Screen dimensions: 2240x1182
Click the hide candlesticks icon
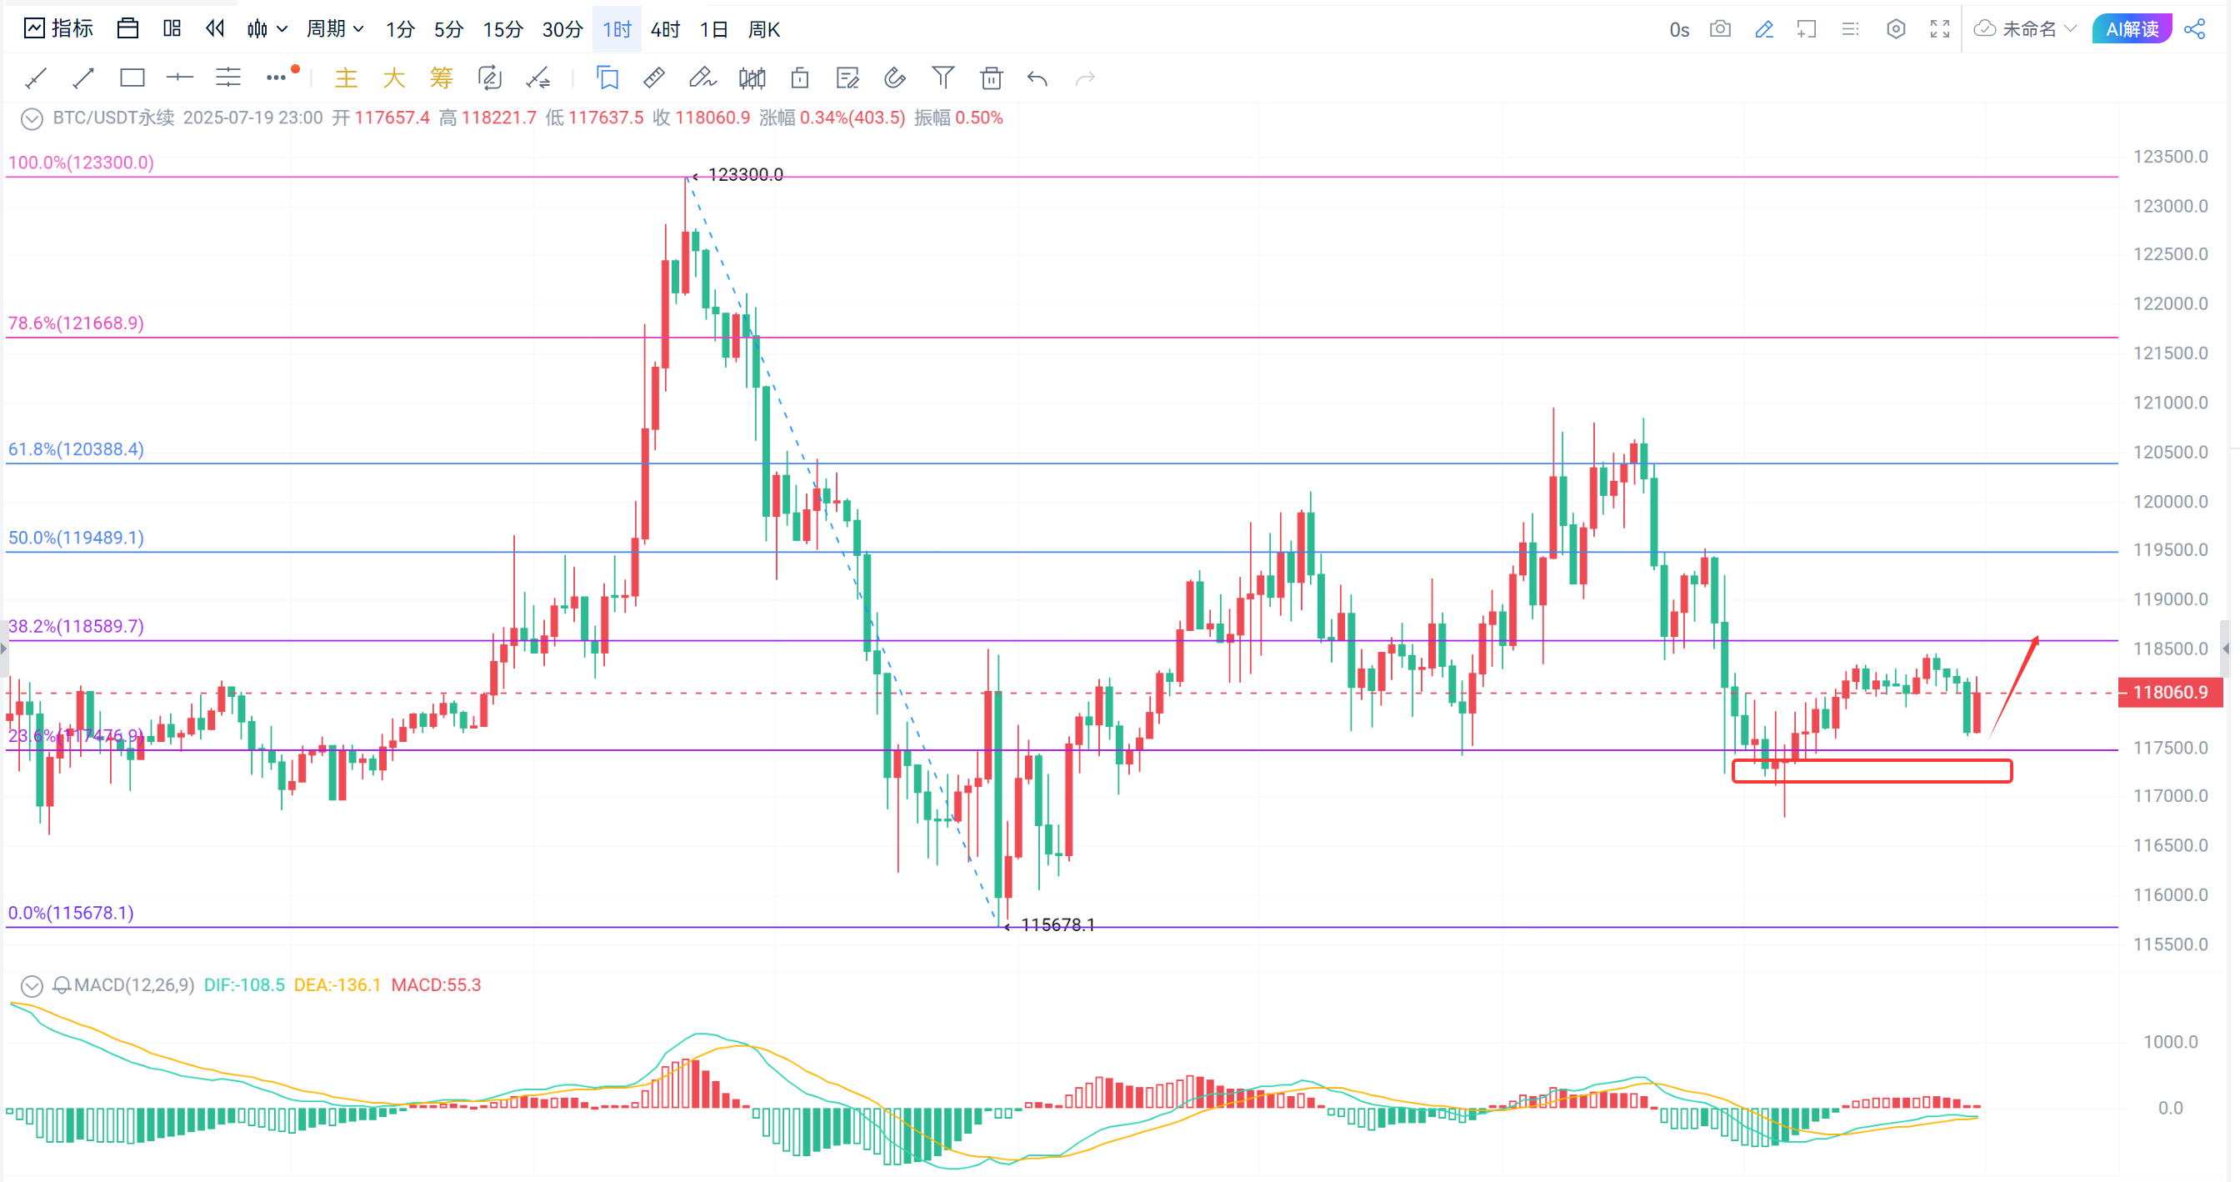click(752, 78)
